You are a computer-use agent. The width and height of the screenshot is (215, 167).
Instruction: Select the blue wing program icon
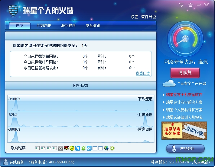[x=78, y=148]
